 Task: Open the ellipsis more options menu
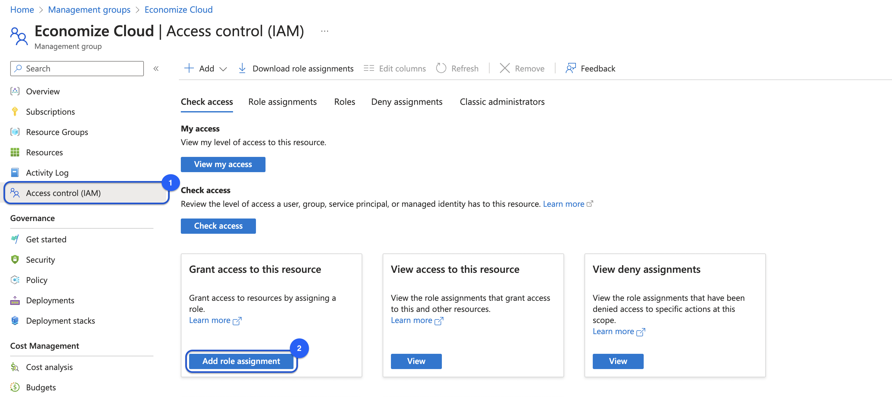[324, 31]
